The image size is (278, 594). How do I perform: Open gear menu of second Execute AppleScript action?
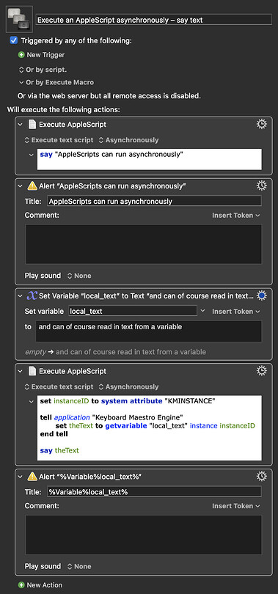pos(262,371)
